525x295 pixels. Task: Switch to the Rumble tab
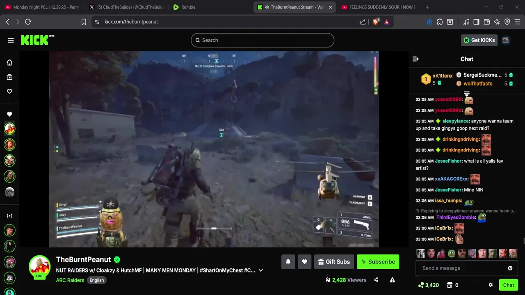211,7
